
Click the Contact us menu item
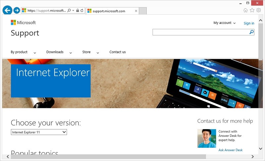point(118,52)
